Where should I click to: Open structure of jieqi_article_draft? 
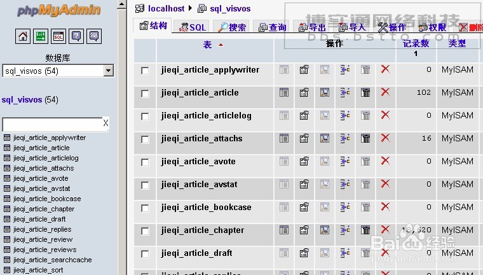tap(304, 253)
